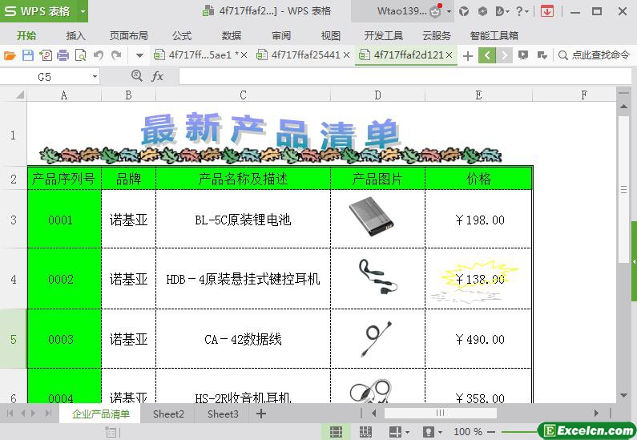The height and width of the screenshot is (440, 637).
Task: Click the vertical scrollbar down arrow
Action: (623, 394)
